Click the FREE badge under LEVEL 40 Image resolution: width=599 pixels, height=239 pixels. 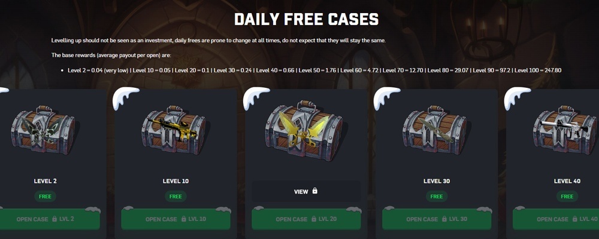coord(567,197)
